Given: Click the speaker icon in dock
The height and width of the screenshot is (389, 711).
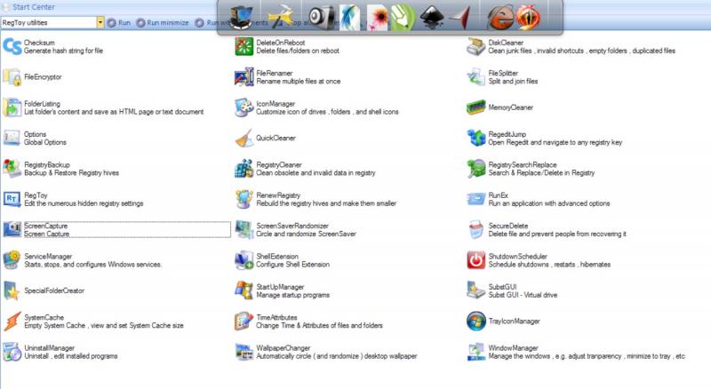Looking at the screenshot, I should (322, 18).
